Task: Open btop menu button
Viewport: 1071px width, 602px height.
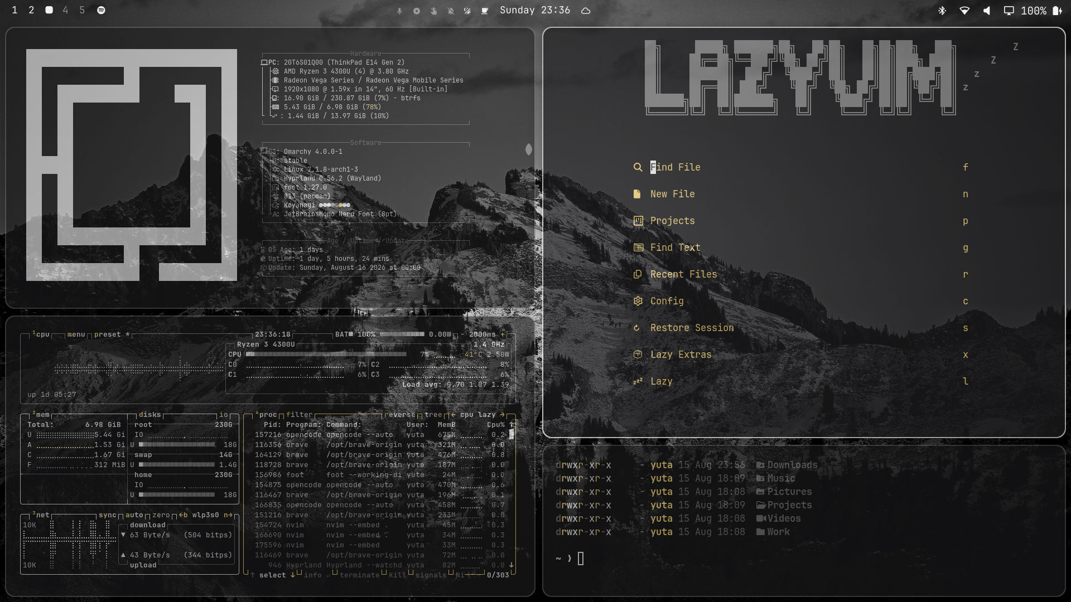Action: click(x=76, y=334)
